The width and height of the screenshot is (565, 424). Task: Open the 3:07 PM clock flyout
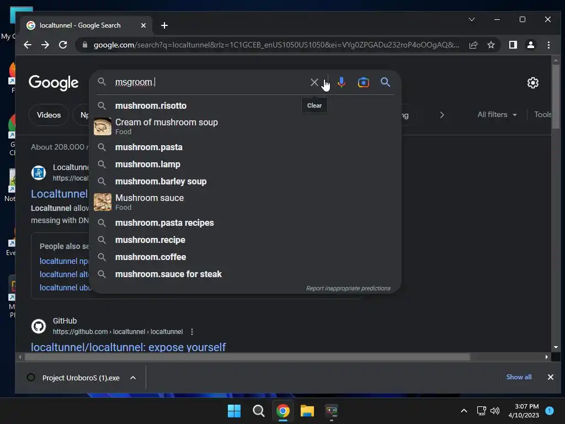coord(524,411)
